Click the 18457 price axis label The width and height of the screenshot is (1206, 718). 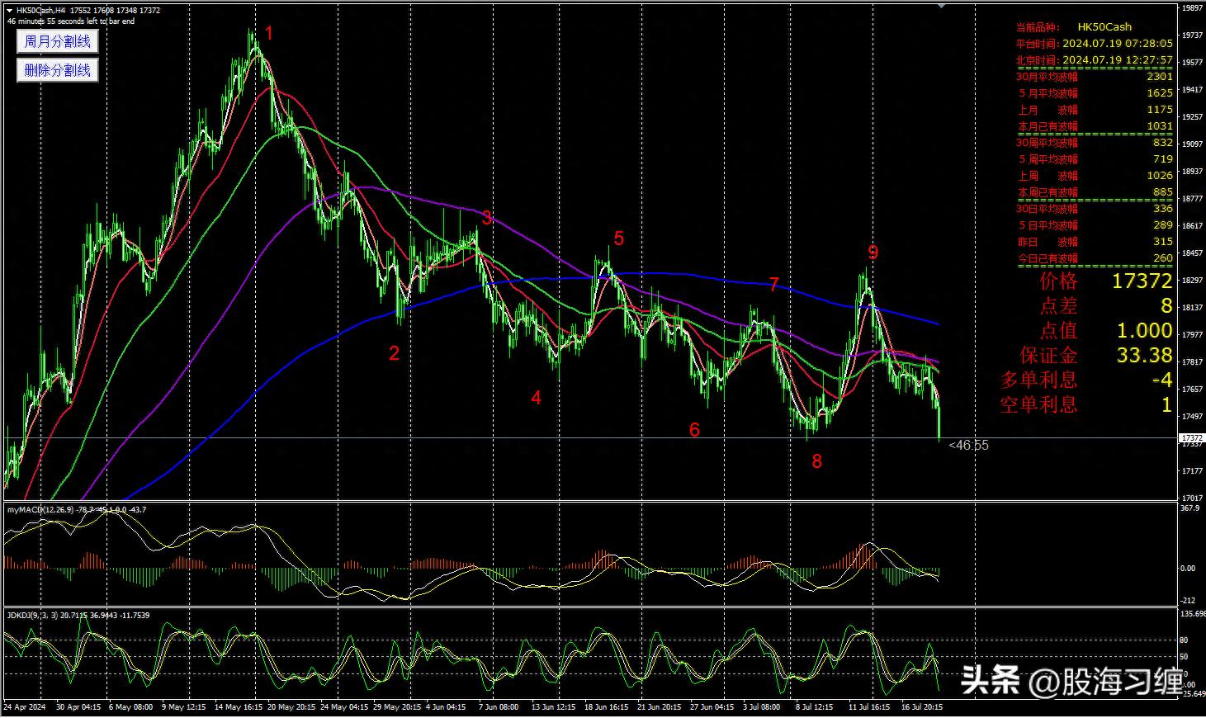pyautogui.click(x=1192, y=253)
